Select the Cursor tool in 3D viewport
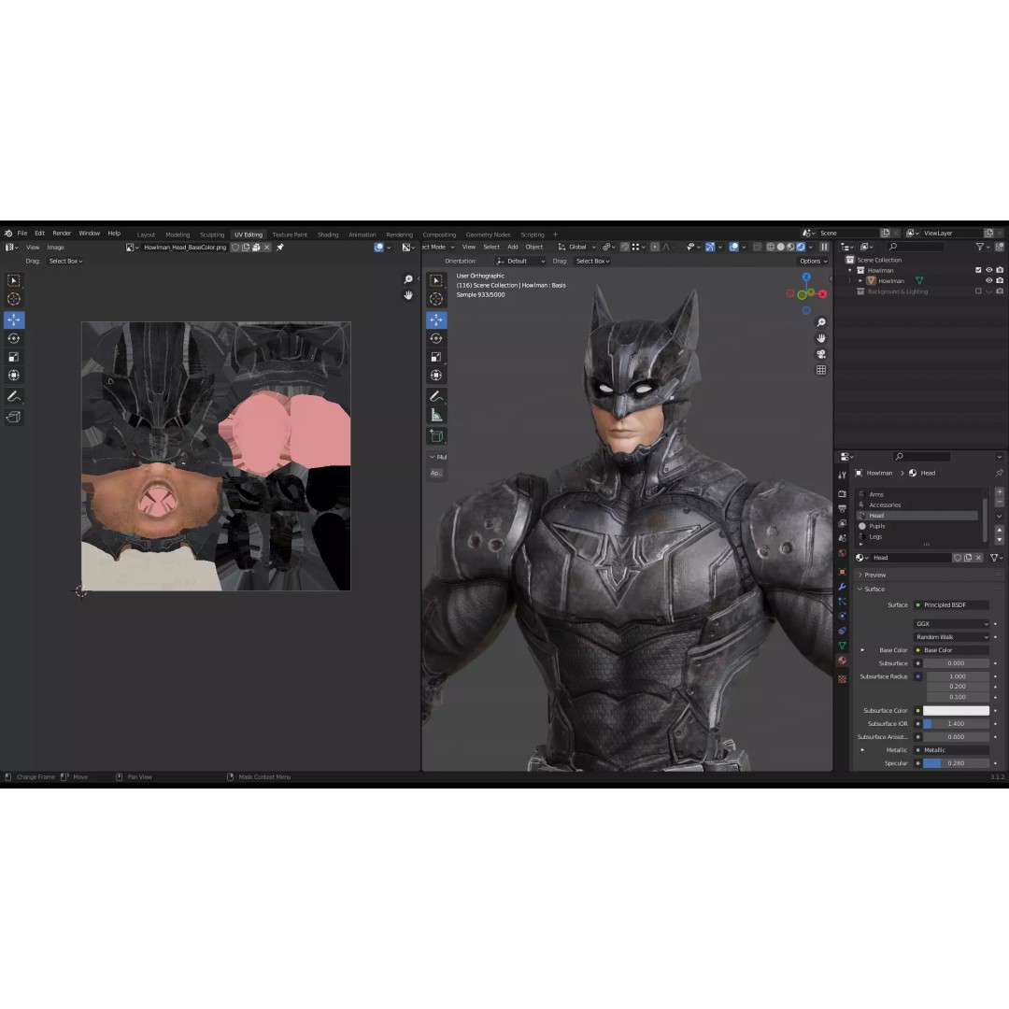 [x=435, y=299]
